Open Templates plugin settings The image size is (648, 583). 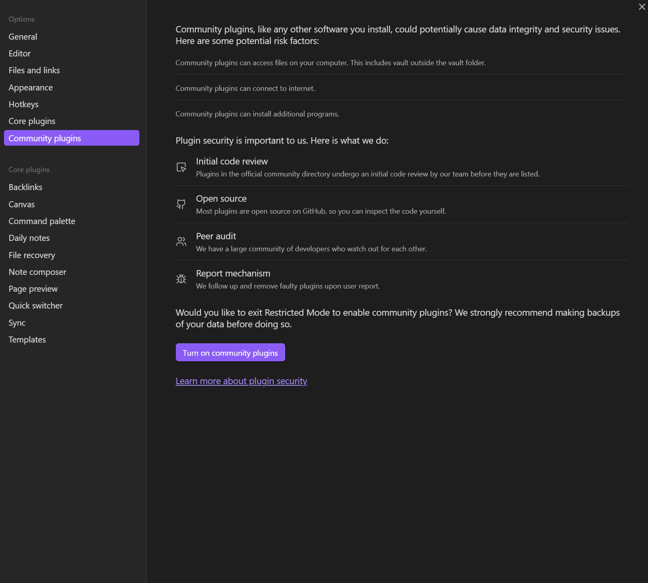point(27,340)
